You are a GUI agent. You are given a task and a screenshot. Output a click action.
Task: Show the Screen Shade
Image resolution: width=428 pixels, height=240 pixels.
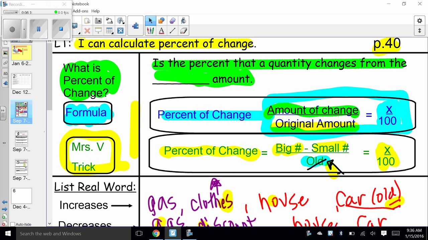tap(98, 31)
